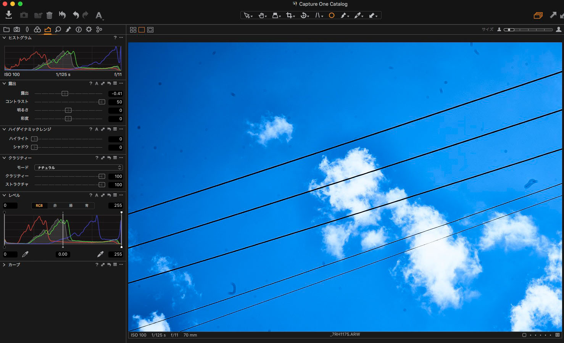Expand the カーブ curve panel
The height and width of the screenshot is (343, 564).
[4, 265]
